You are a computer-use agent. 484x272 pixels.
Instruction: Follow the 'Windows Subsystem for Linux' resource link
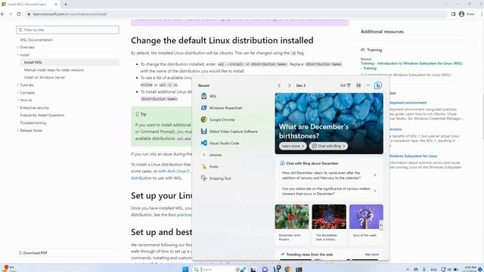(x=413, y=156)
